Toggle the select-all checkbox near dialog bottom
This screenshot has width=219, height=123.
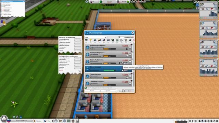(x=123, y=91)
